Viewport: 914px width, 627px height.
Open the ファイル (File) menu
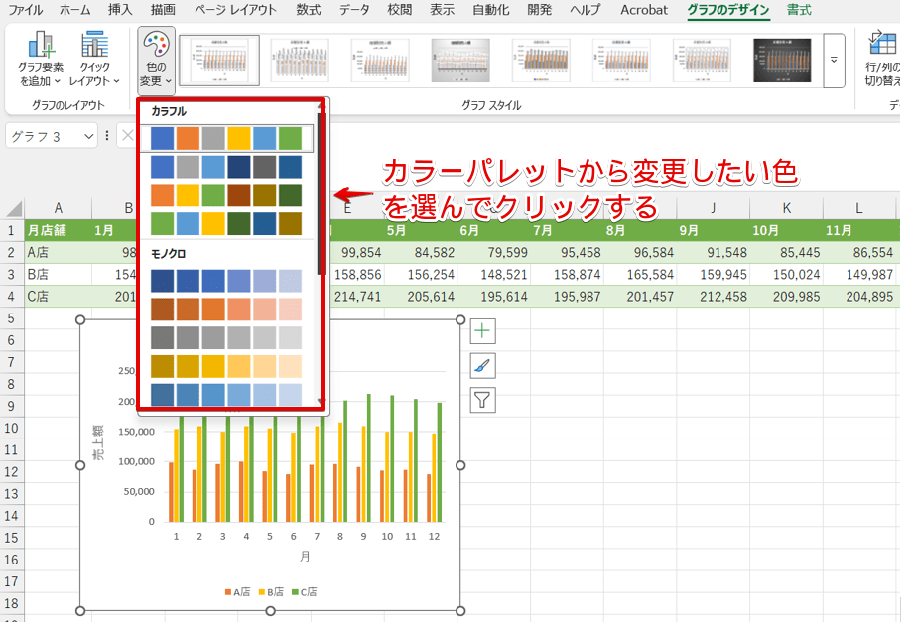(26, 10)
